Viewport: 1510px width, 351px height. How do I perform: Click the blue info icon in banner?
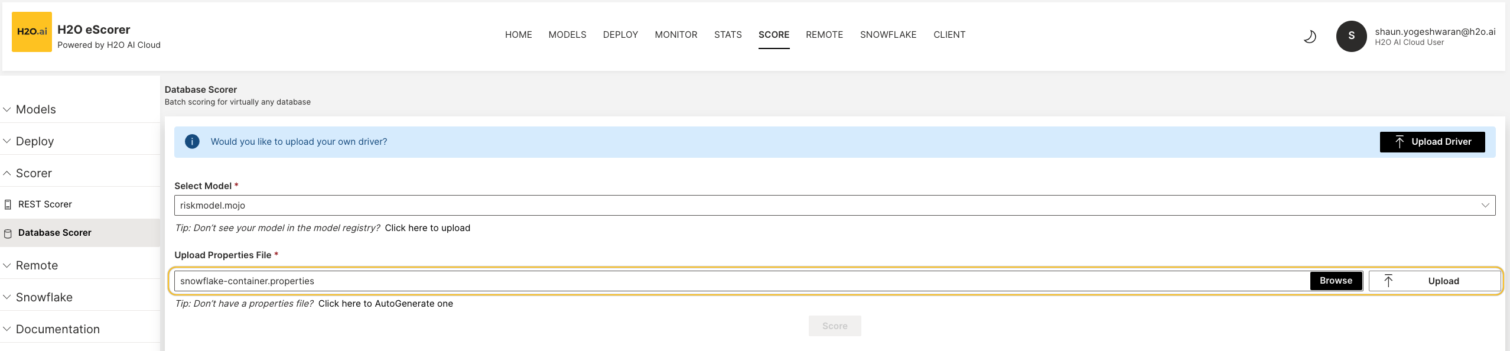coord(192,142)
